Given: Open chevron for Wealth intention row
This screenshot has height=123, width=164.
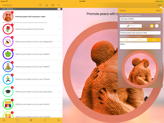Looking at the screenshot, I should [x=59, y=67].
